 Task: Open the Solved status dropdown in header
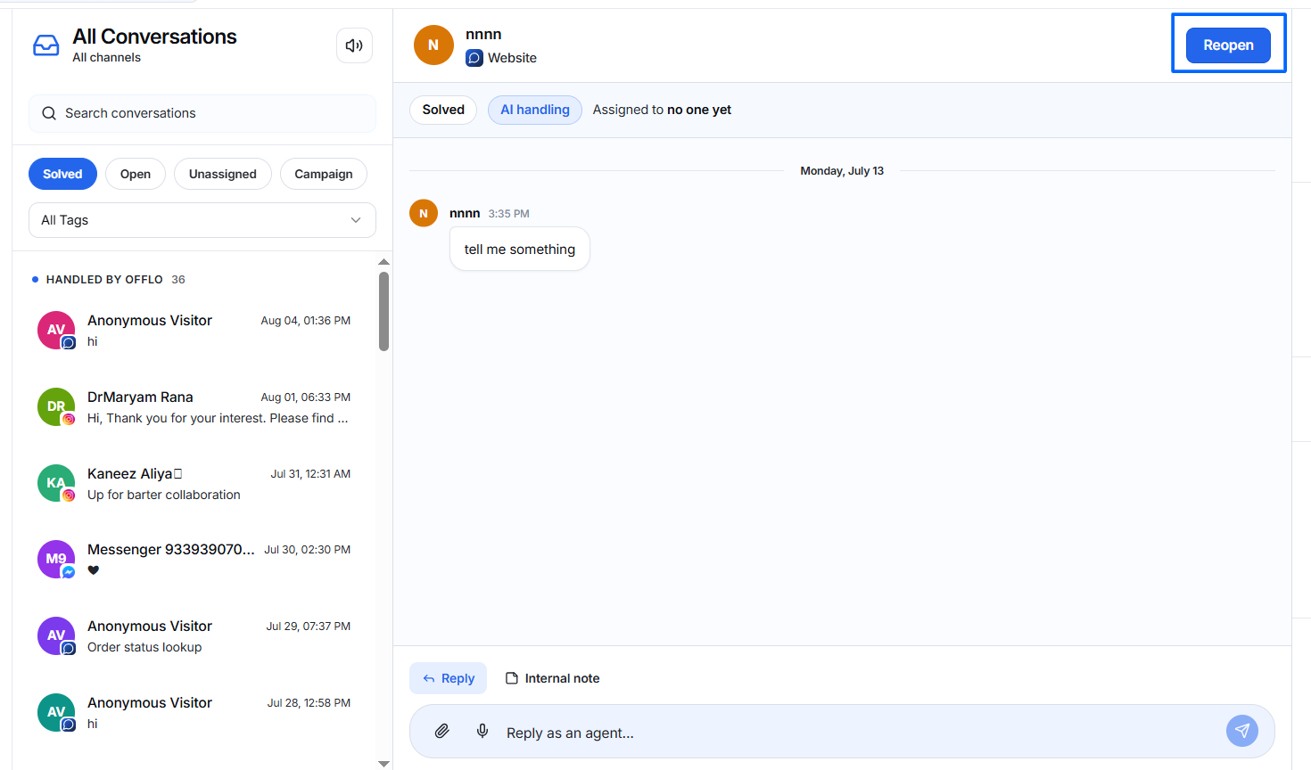pyautogui.click(x=443, y=110)
